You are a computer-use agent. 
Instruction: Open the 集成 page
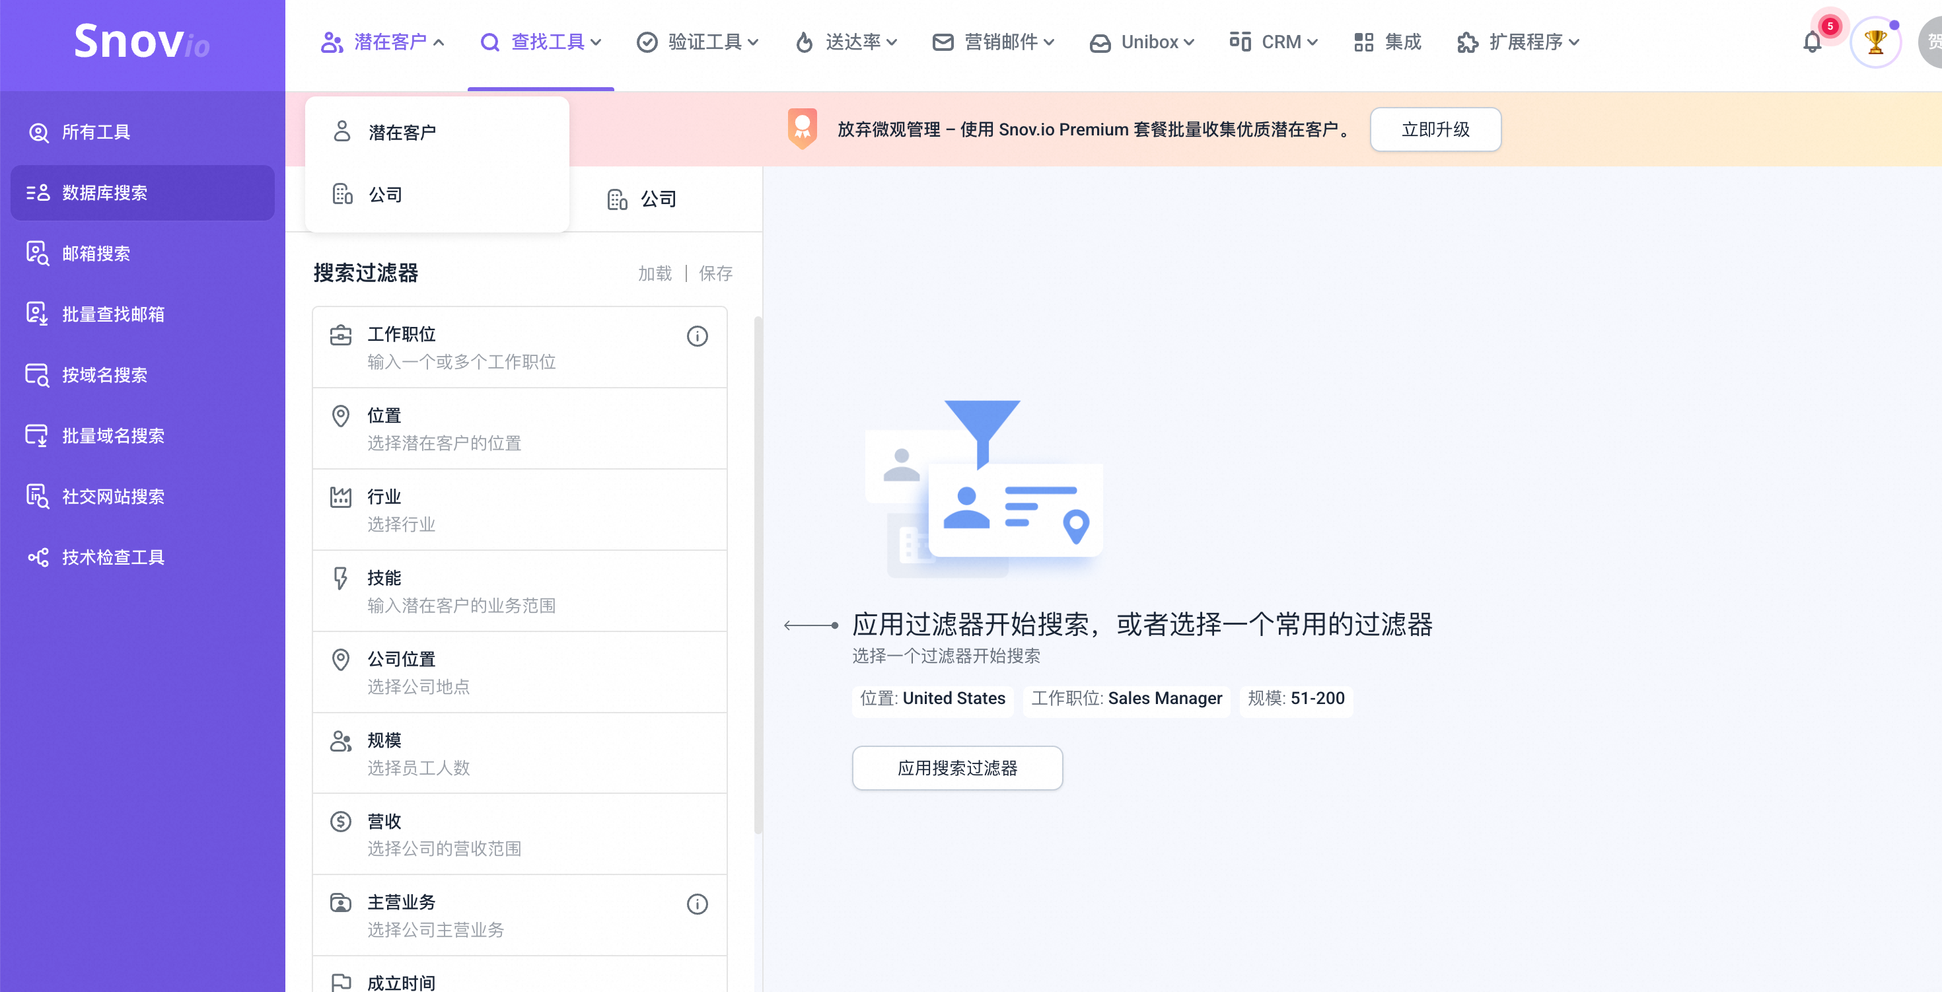tap(1387, 42)
